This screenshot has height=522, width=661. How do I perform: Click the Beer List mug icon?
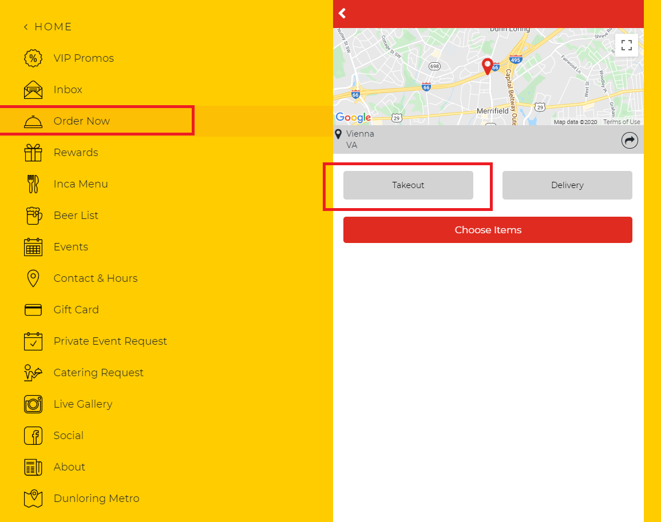pyautogui.click(x=34, y=216)
